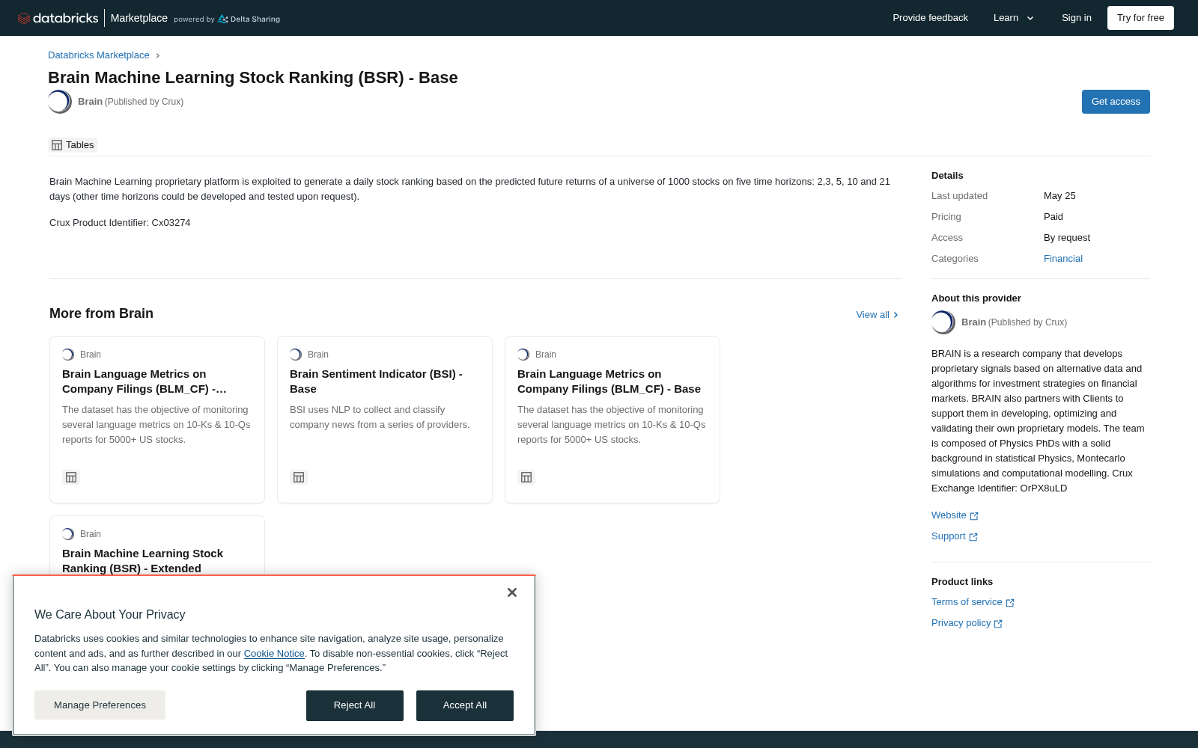Open Brain Language Metrics (BLM_CF) - Base card

click(x=612, y=420)
